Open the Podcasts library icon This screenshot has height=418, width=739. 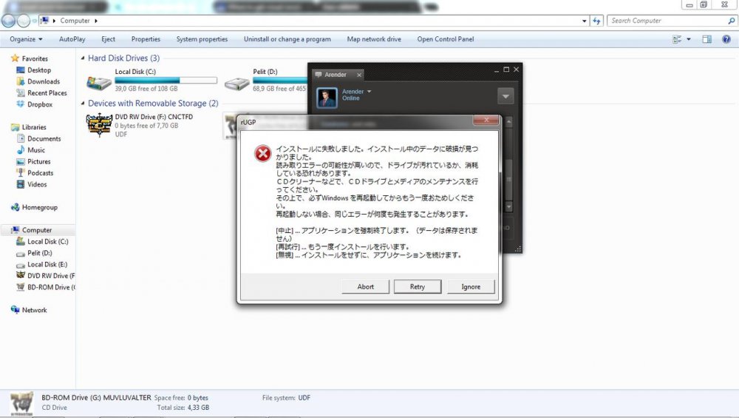21,173
